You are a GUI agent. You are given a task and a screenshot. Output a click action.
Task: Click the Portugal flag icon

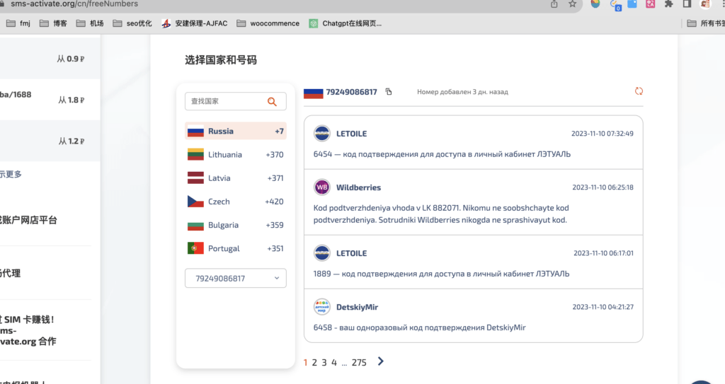click(195, 248)
